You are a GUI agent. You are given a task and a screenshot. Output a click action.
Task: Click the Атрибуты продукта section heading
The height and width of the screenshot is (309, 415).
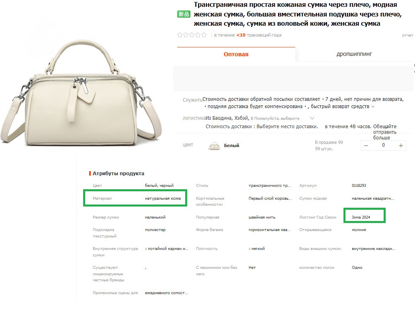118,174
